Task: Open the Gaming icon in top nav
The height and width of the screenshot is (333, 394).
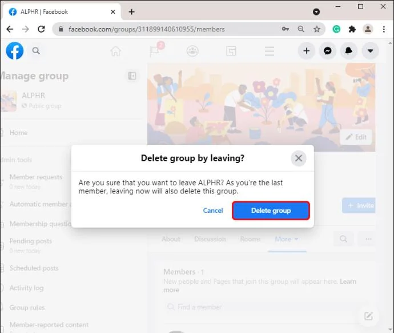Action: coord(231,51)
